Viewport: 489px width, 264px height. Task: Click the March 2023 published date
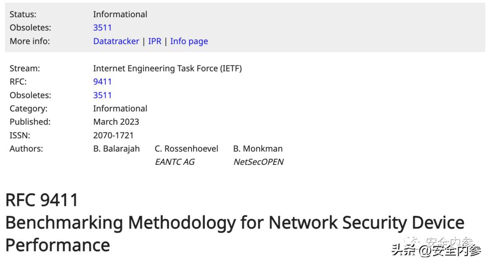coord(116,122)
